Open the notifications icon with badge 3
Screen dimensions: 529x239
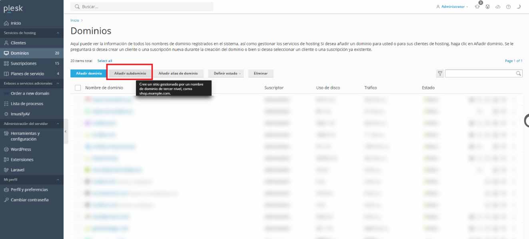pyautogui.click(x=478, y=6)
